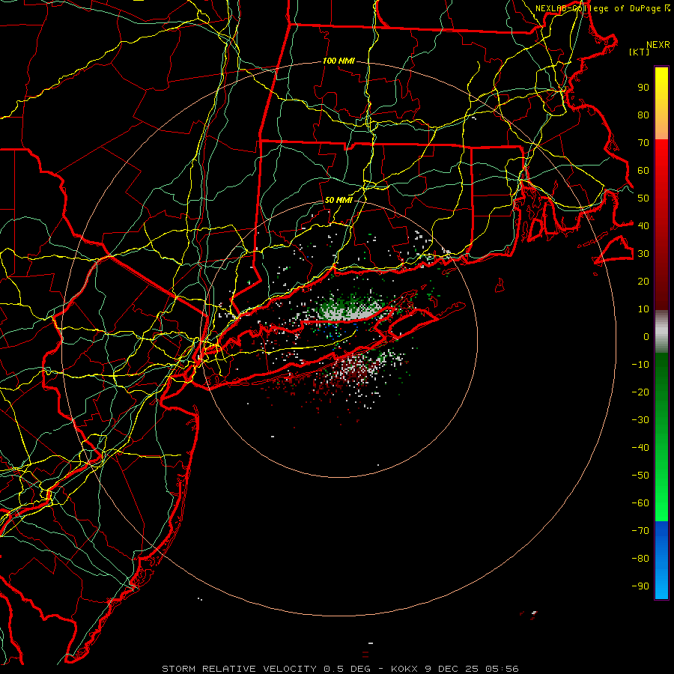674x674 pixels.
Task: Click the 50 value on the velocity scale
Action: [x=643, y=198]
